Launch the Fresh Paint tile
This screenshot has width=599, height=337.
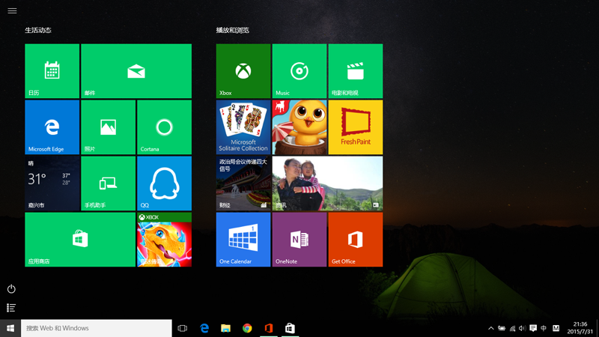(355, 127)
